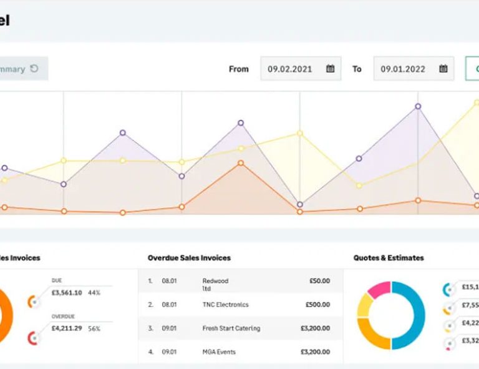Click the £3,561.10 due amount
479x369 pixels.
[67, 293]
